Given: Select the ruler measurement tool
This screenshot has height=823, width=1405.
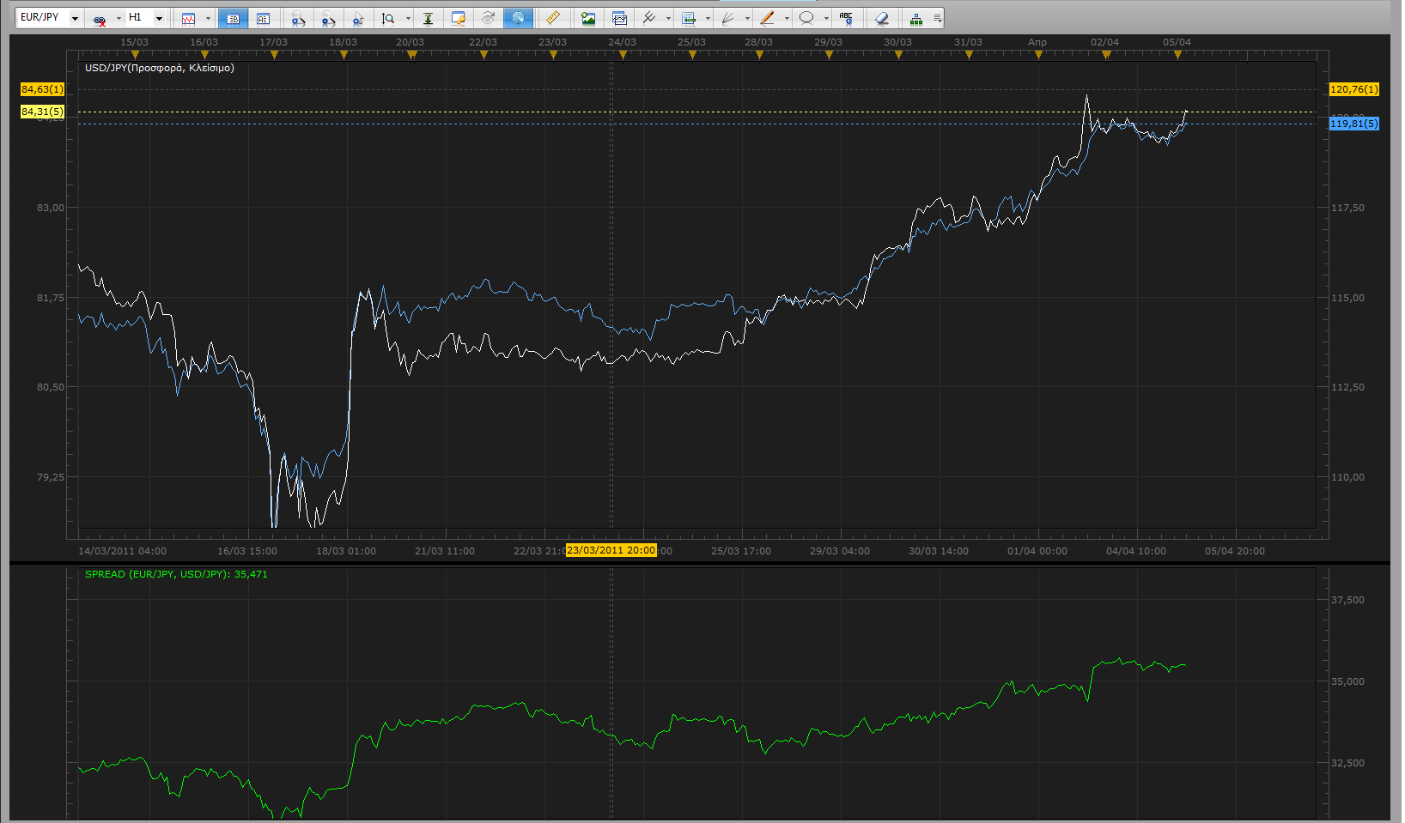Looking at the screenshot, I should [x=553, y=18].
